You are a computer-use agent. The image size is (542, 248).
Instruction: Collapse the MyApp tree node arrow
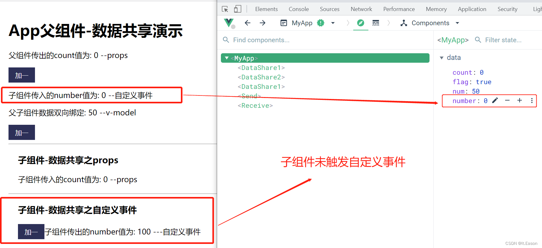tap(227, 58)
